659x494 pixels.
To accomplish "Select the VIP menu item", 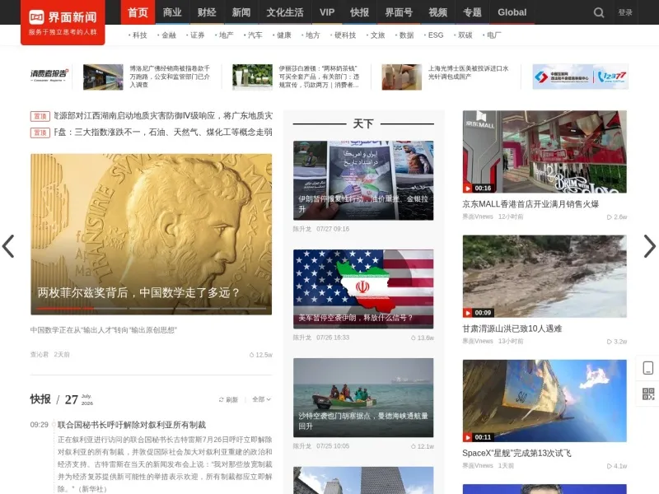I will [327, 12].
